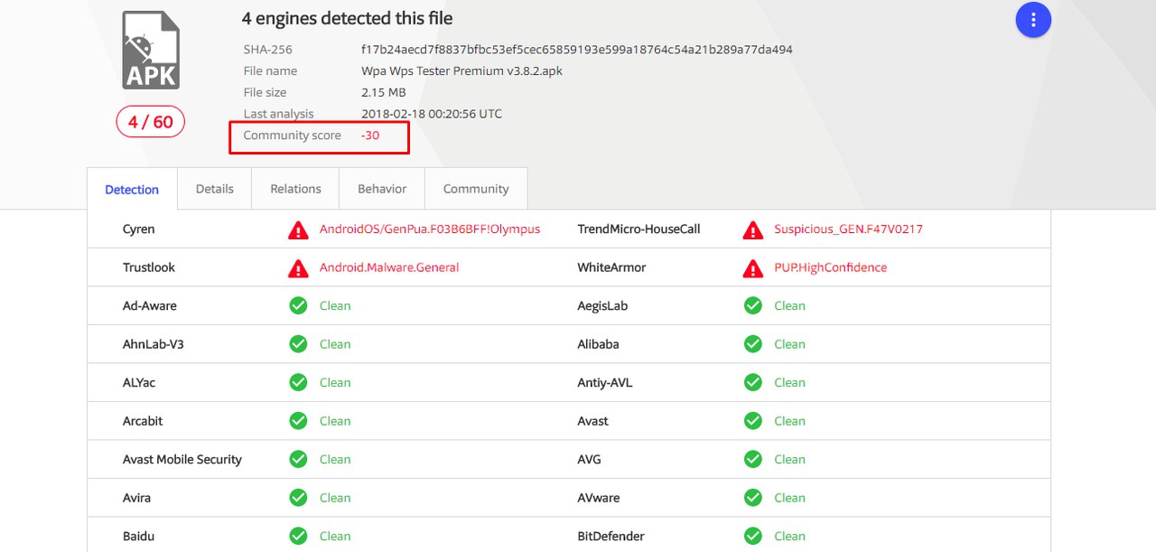Click the AhnLab-V3 engine name
Screen dimensions: 1156x552
point(154,344)
